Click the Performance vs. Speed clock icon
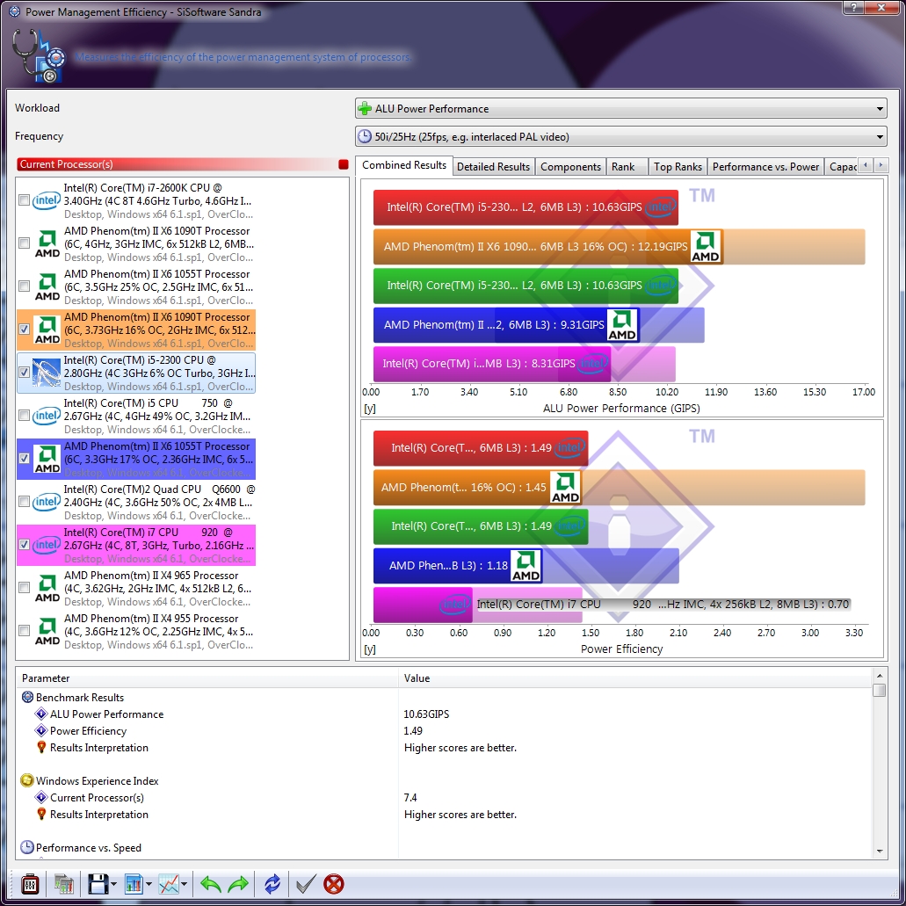Image resolution: width=906 pixels, height=906 pixels. click(x=27, y=847)
